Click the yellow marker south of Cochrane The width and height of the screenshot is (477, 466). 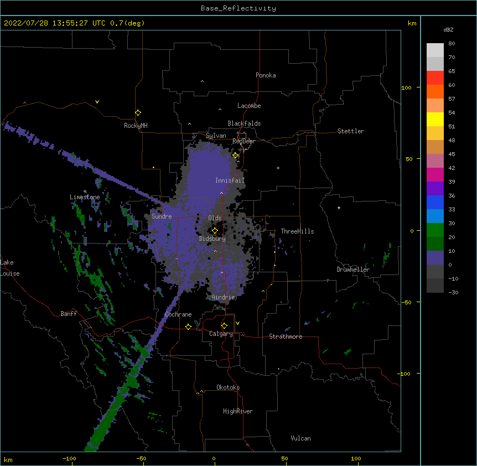click(x=188, y=327)
